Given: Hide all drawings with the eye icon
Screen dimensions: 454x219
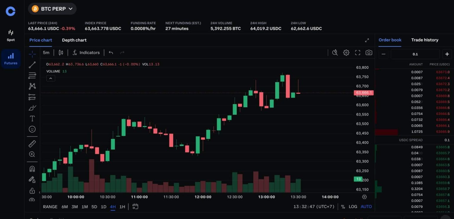Looking at the screenshot, I should 32,200.
